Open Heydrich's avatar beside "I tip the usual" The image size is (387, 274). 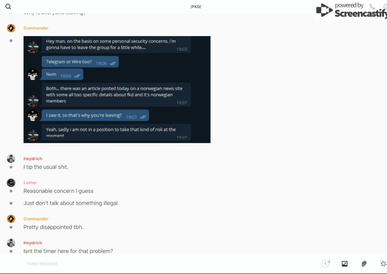(x=11, y=159)
